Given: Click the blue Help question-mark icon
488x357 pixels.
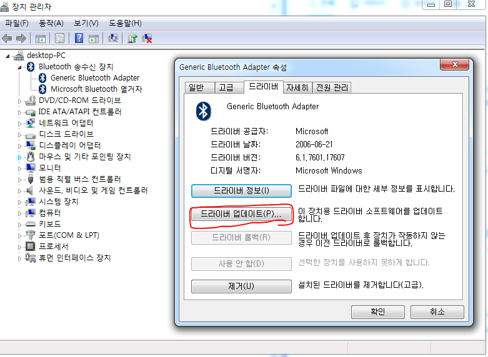Looking at the screenshot, I should (79, 38).
